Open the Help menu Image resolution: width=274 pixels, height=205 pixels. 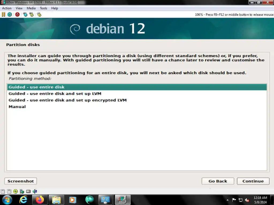55,8
